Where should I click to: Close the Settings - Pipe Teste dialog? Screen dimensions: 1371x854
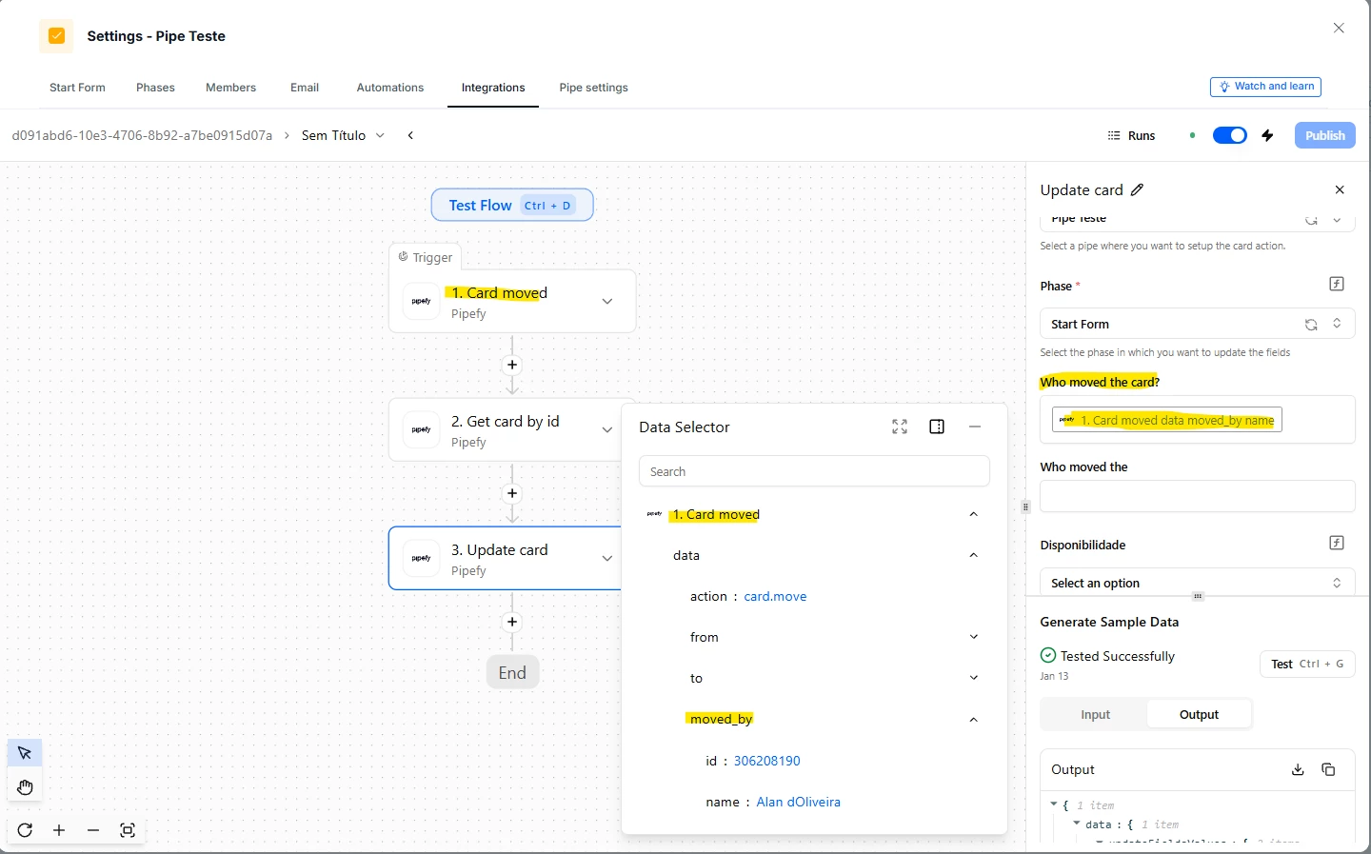tap(1339, 29)
